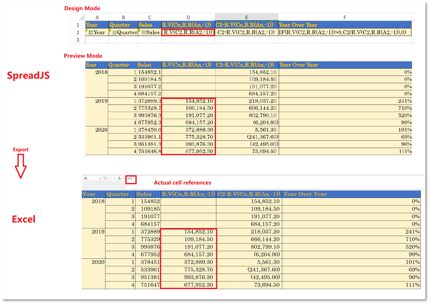Click Preview Mode Sales value 154852.1
Viewport: 430px width, 304px height.
[x=149, y=72]
